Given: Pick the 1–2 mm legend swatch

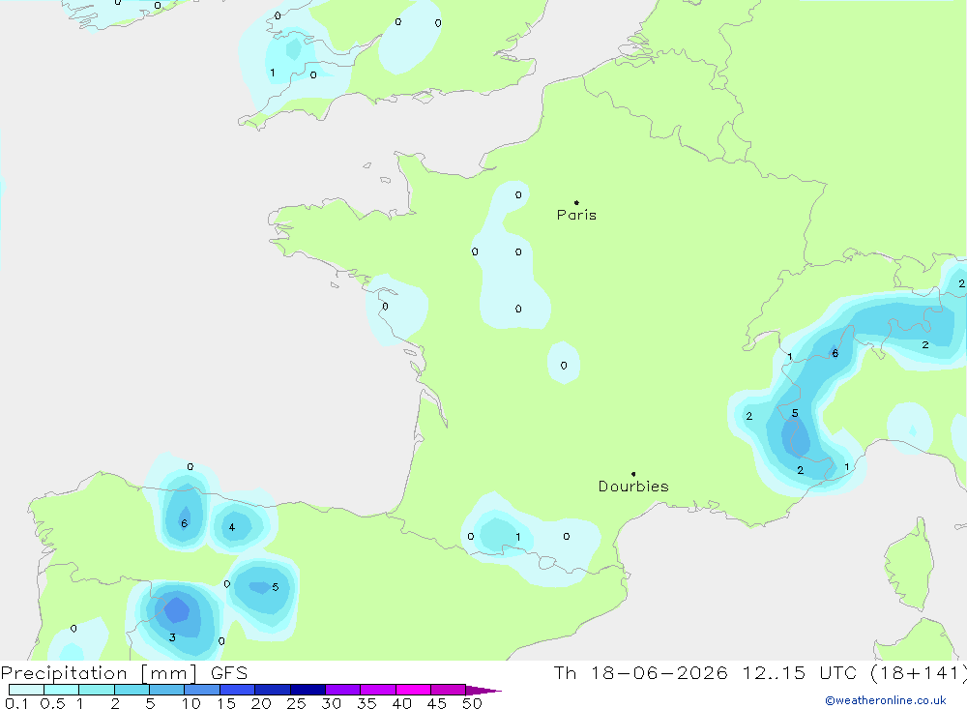Looking at the screenshot, I should (96, 690).
